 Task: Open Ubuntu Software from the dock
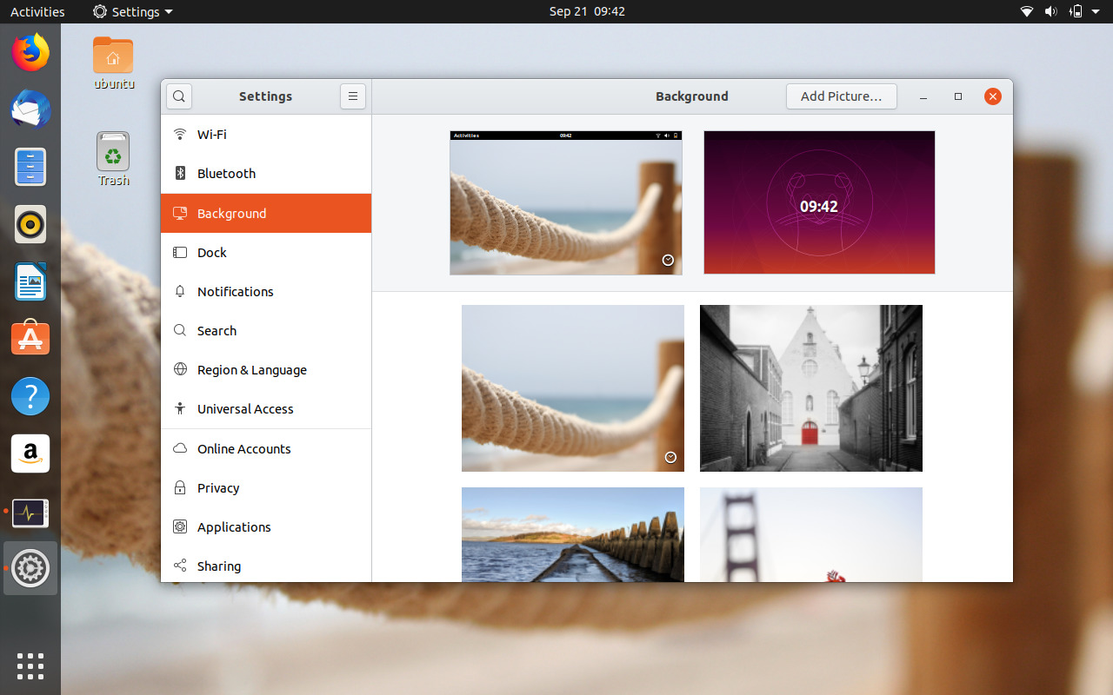click(x=30, y=339)
